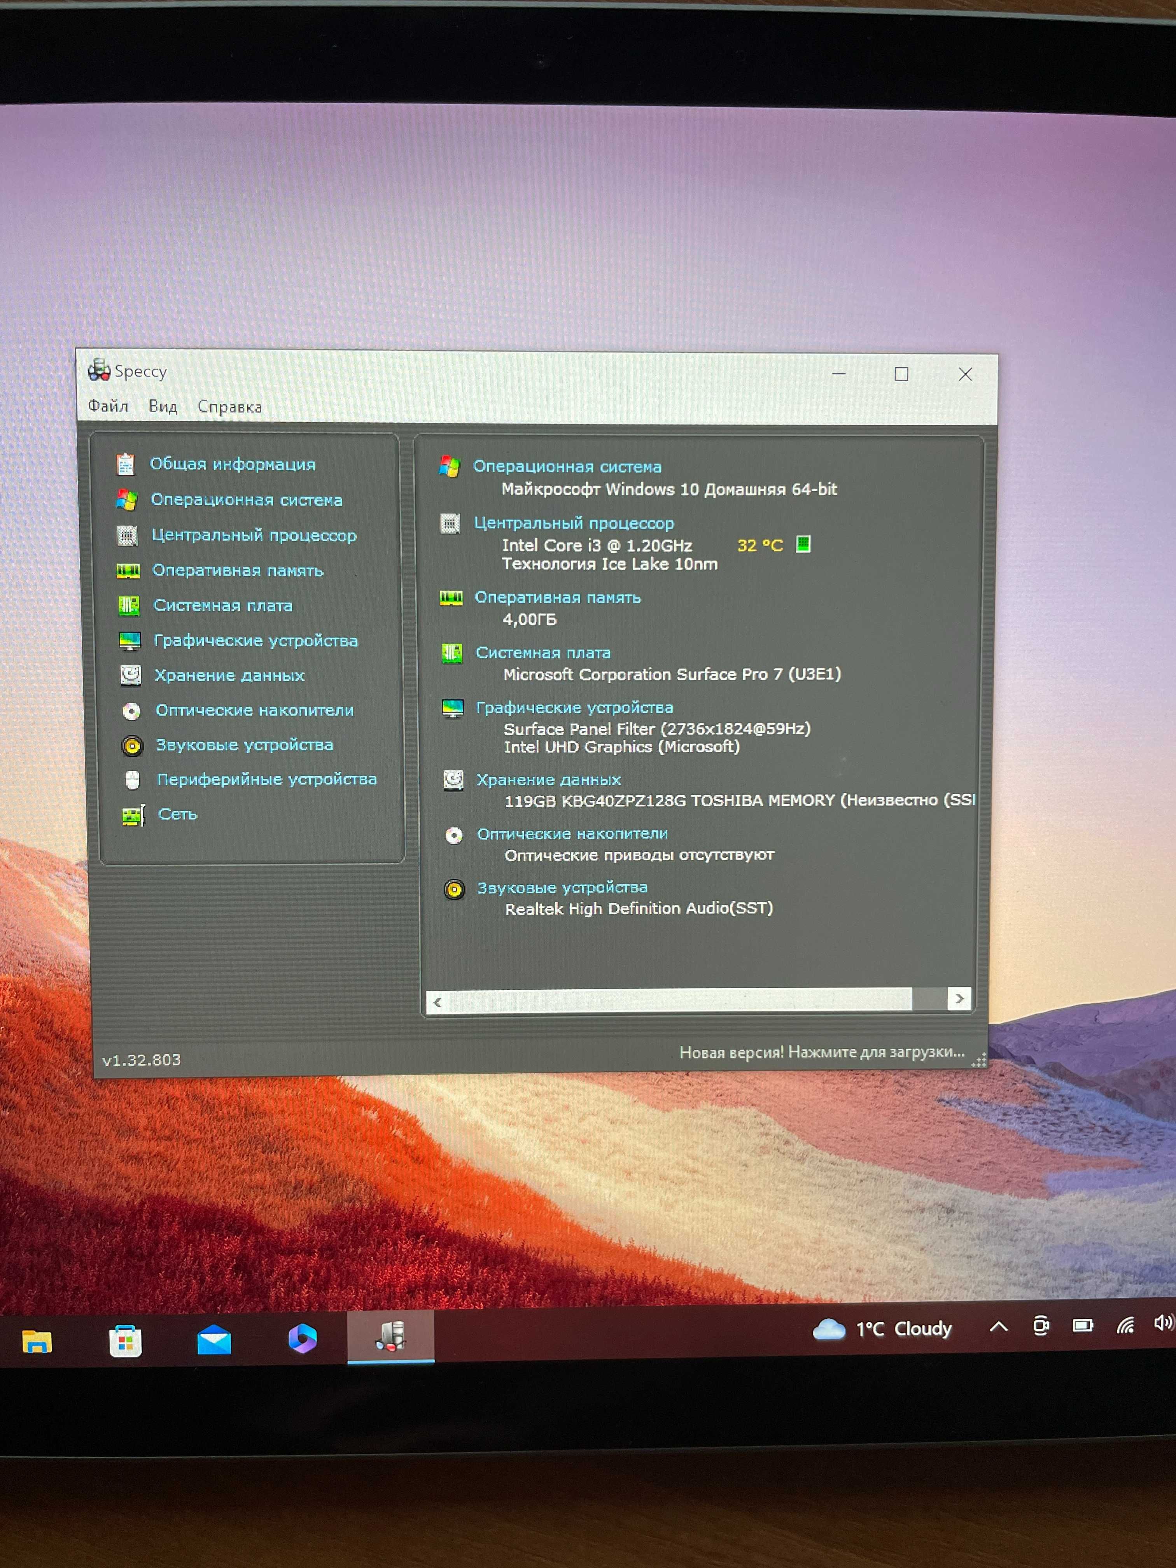
Task: Go to Системная плата section in sidebar
Action: click(222, 605)
